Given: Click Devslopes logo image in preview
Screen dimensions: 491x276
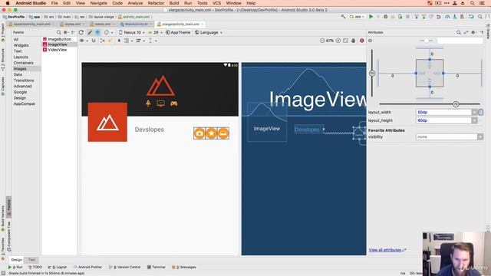Looking at the screenshot, I should (x=107, y=122).
